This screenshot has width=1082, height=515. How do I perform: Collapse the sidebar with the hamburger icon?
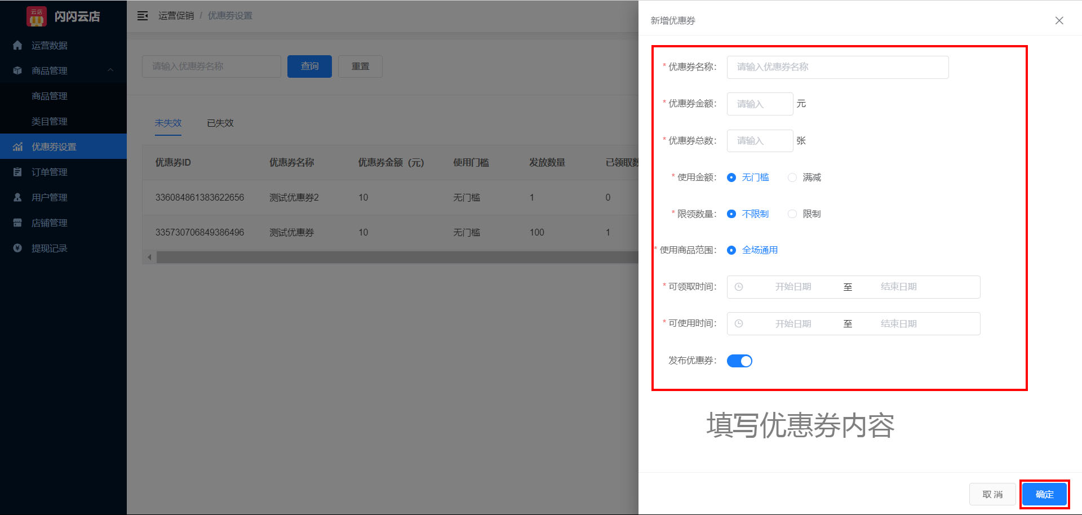pos(143,15)
